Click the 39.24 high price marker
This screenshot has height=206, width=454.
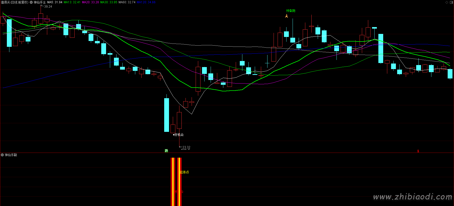click(48, 7)
